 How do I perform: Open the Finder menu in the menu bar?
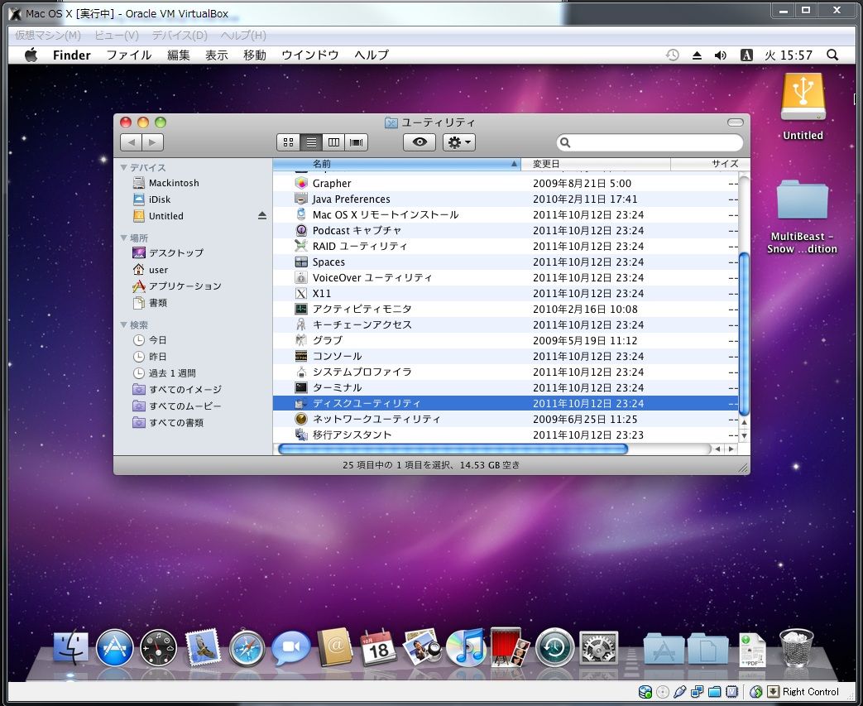71,55
